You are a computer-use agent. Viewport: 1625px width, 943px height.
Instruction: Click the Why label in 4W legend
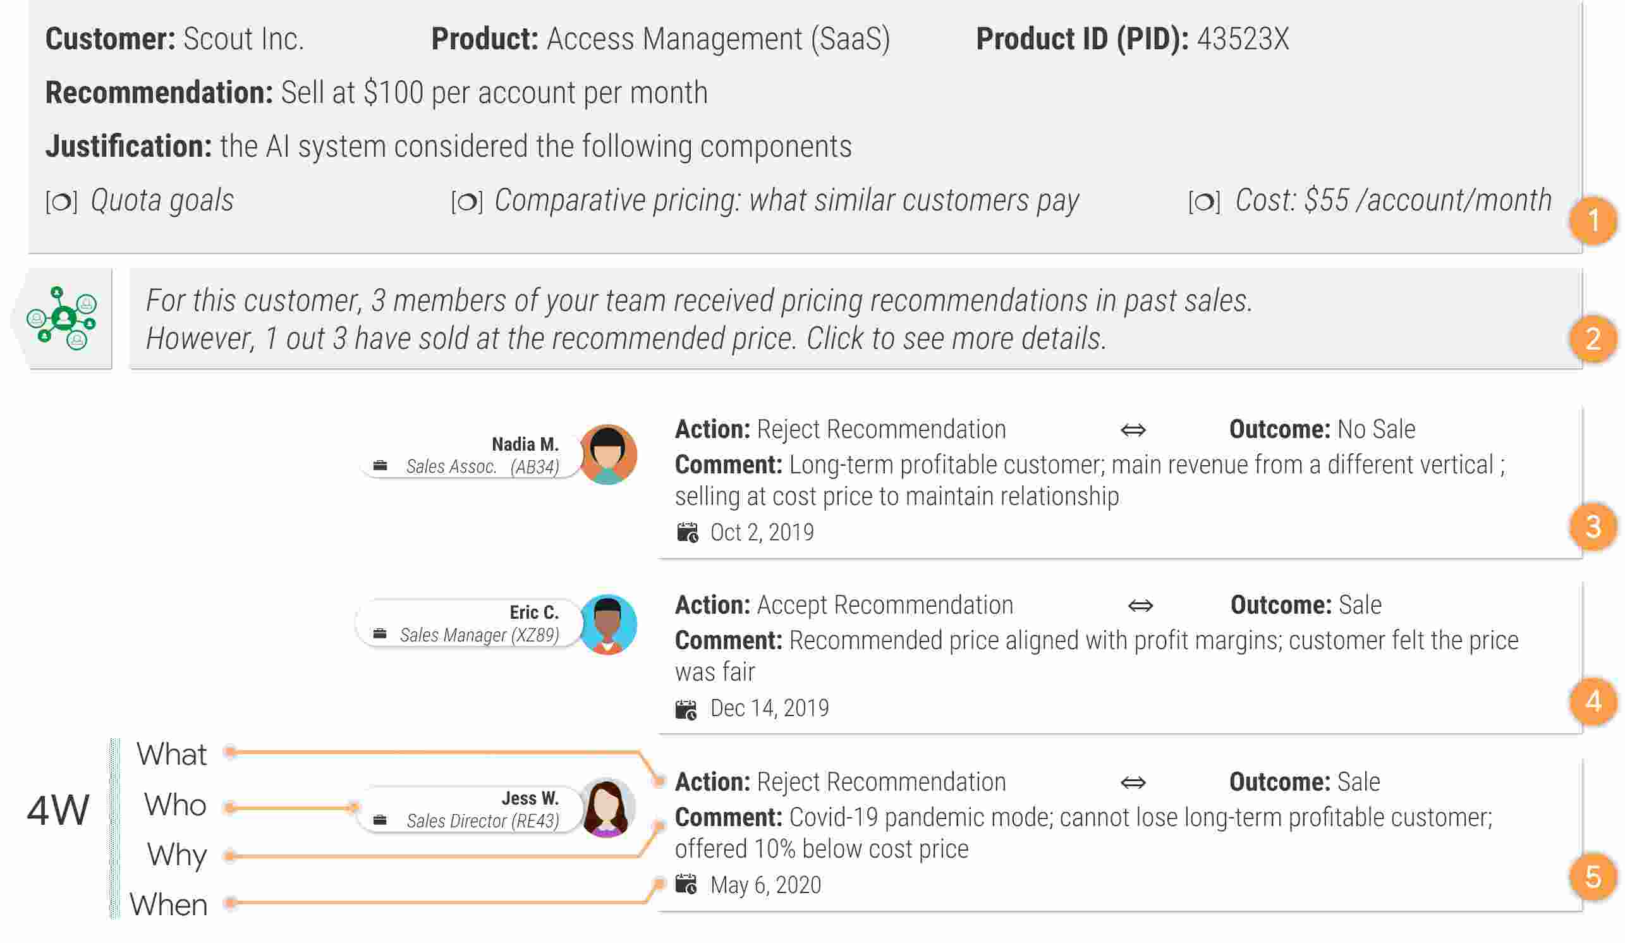(x=177, y=856)
